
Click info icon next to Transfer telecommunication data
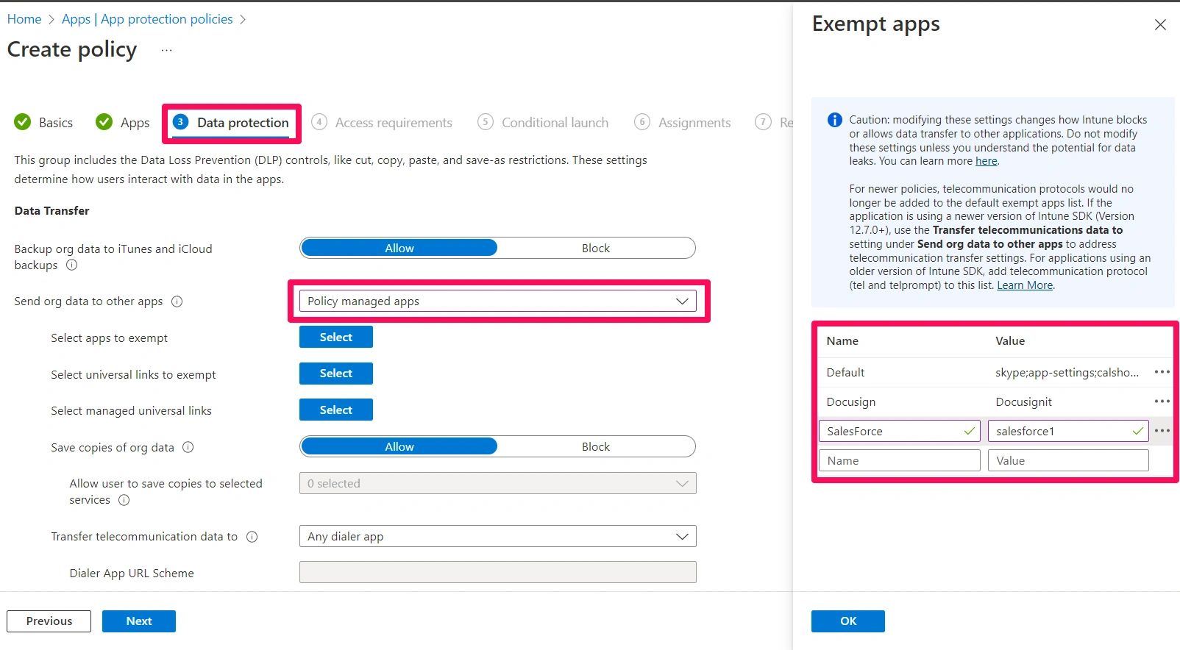(252, 537)
